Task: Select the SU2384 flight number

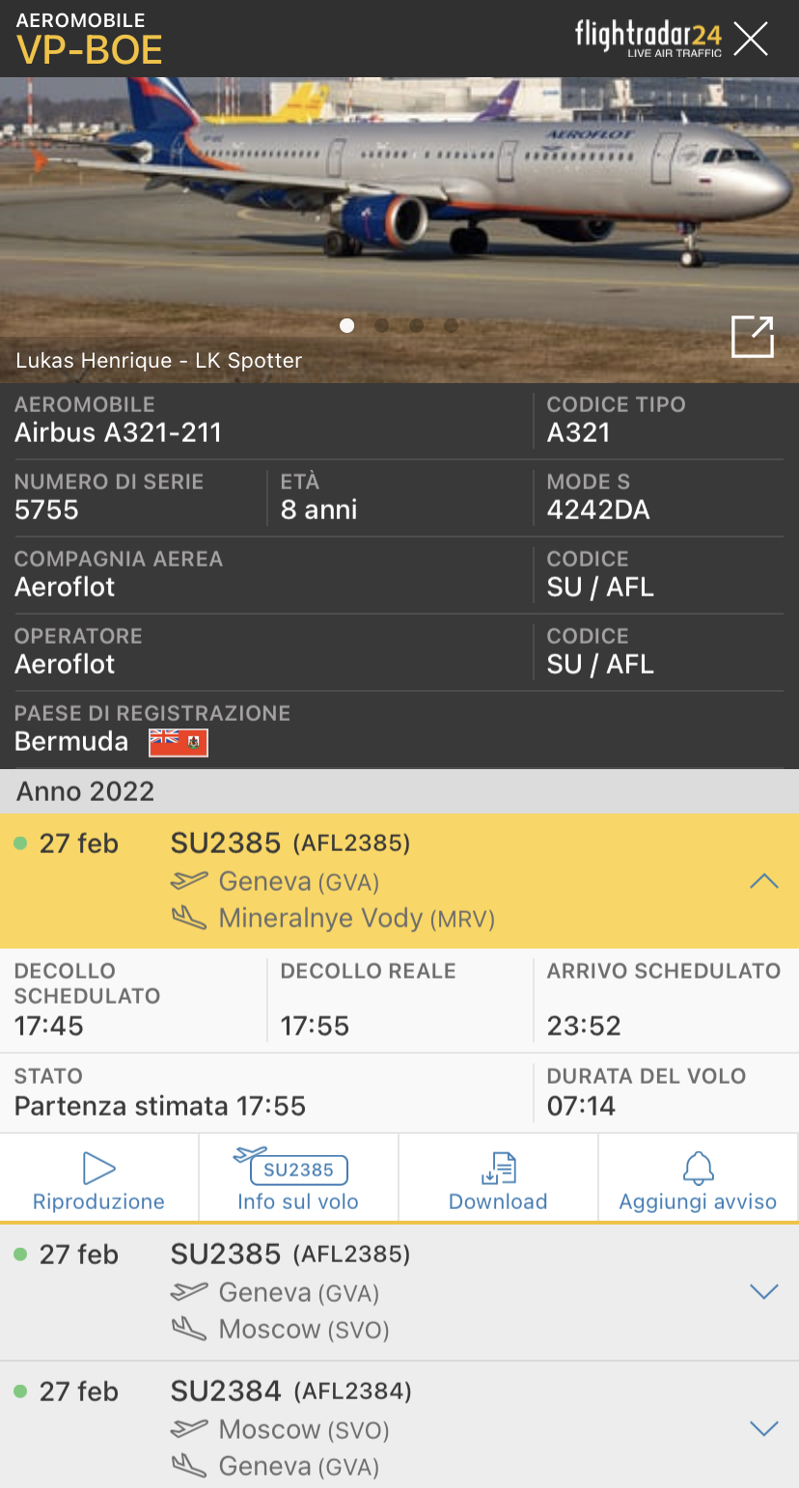Action: 226,1392
